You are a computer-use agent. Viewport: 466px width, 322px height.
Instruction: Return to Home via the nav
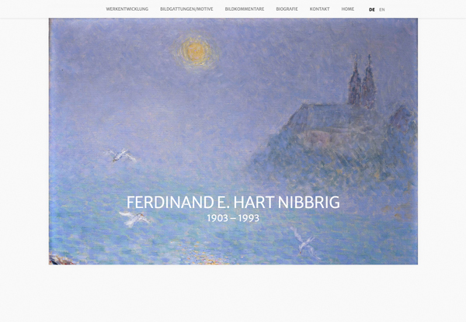pos(347,9)
